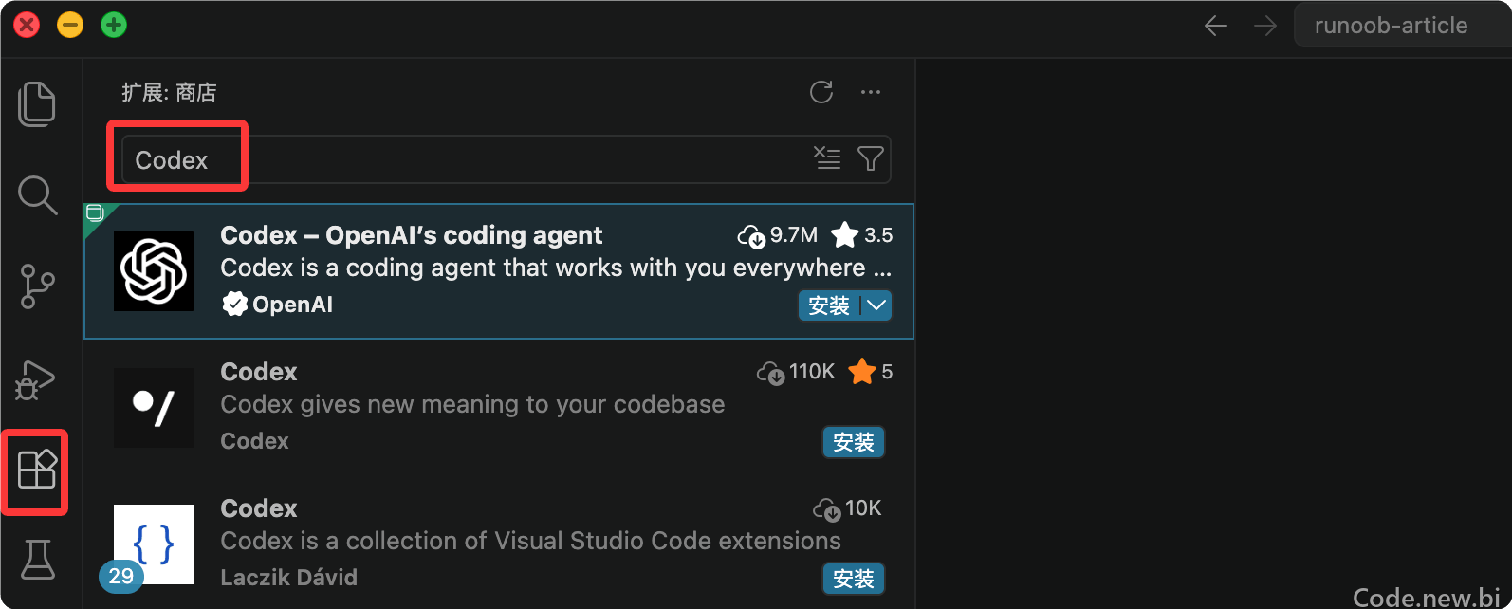Click the 29 extensions badge
The image size is (1512, 609).
[121, 576]
